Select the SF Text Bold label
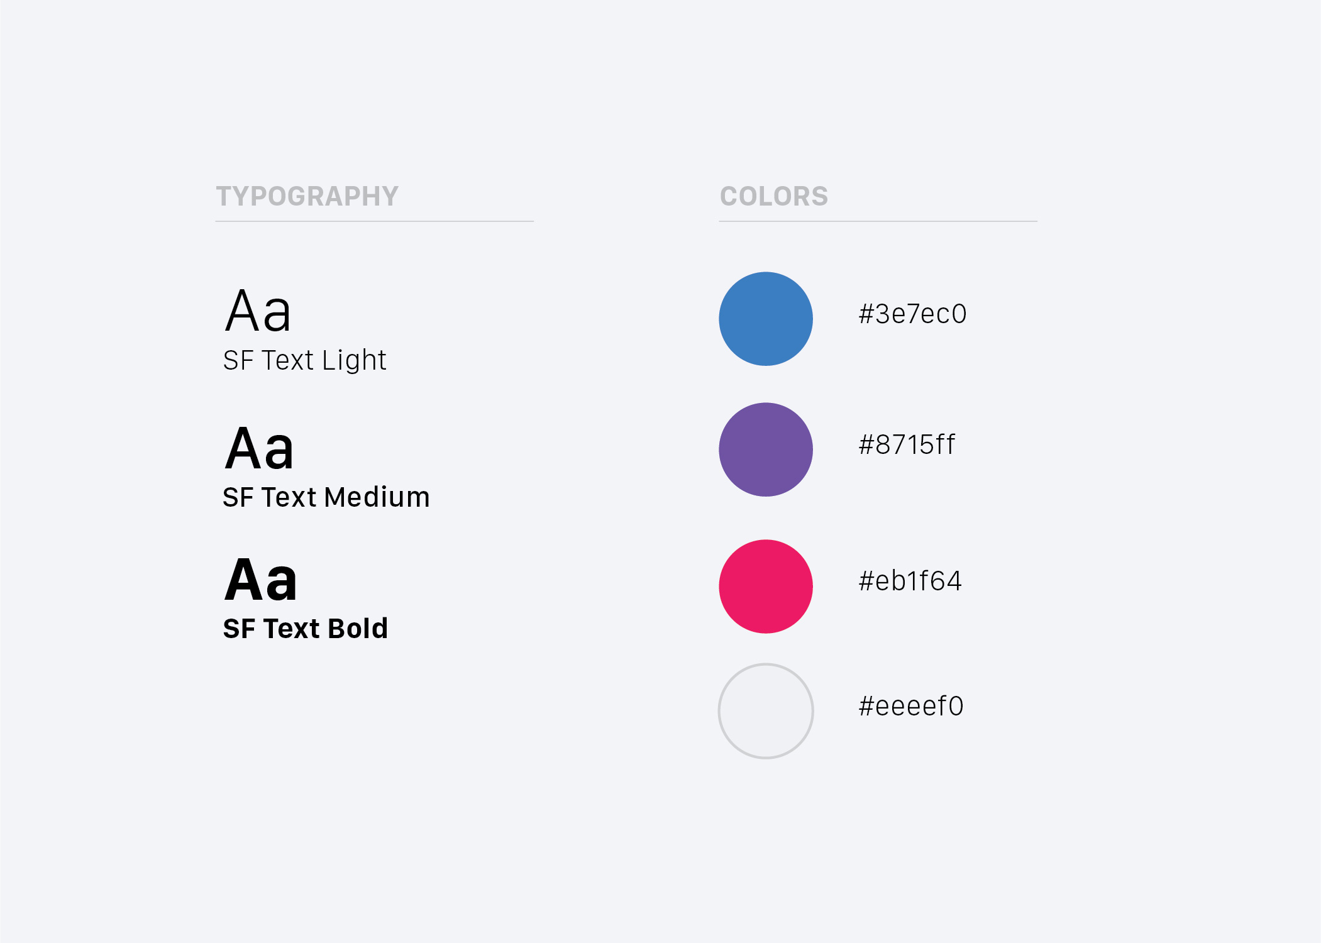Image resolution: width=1321 pixels, height=943 pixels. (306, 629)
